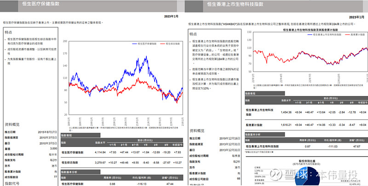Select dividend index level 1,616.21
The image size is (368, 186).
[286, 125]
